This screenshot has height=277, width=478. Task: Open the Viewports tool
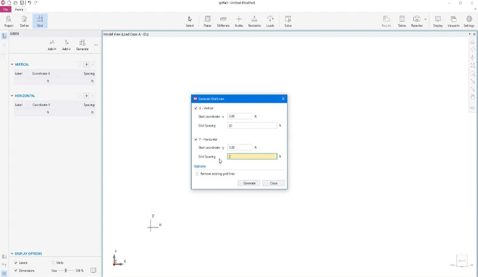pos(453,21)
